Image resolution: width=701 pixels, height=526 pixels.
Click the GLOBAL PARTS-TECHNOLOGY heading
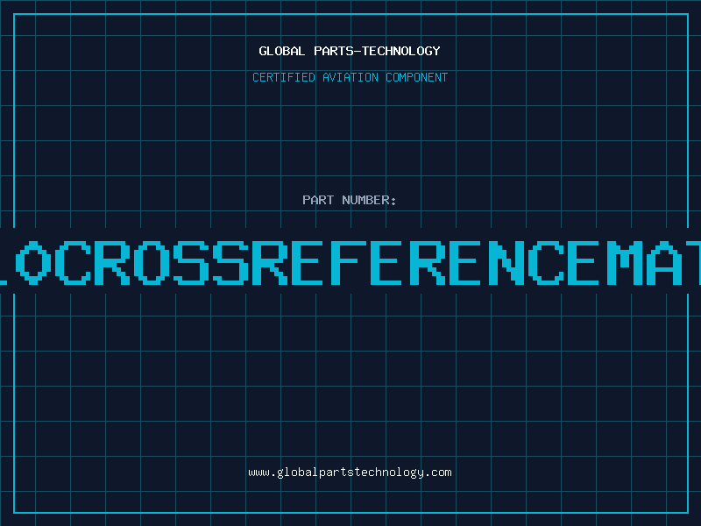350,51
